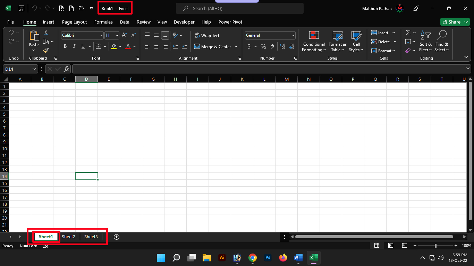Toggle Wrap Text on selected cell
This screenshot has width=474, height=266.
coord(207,35)
